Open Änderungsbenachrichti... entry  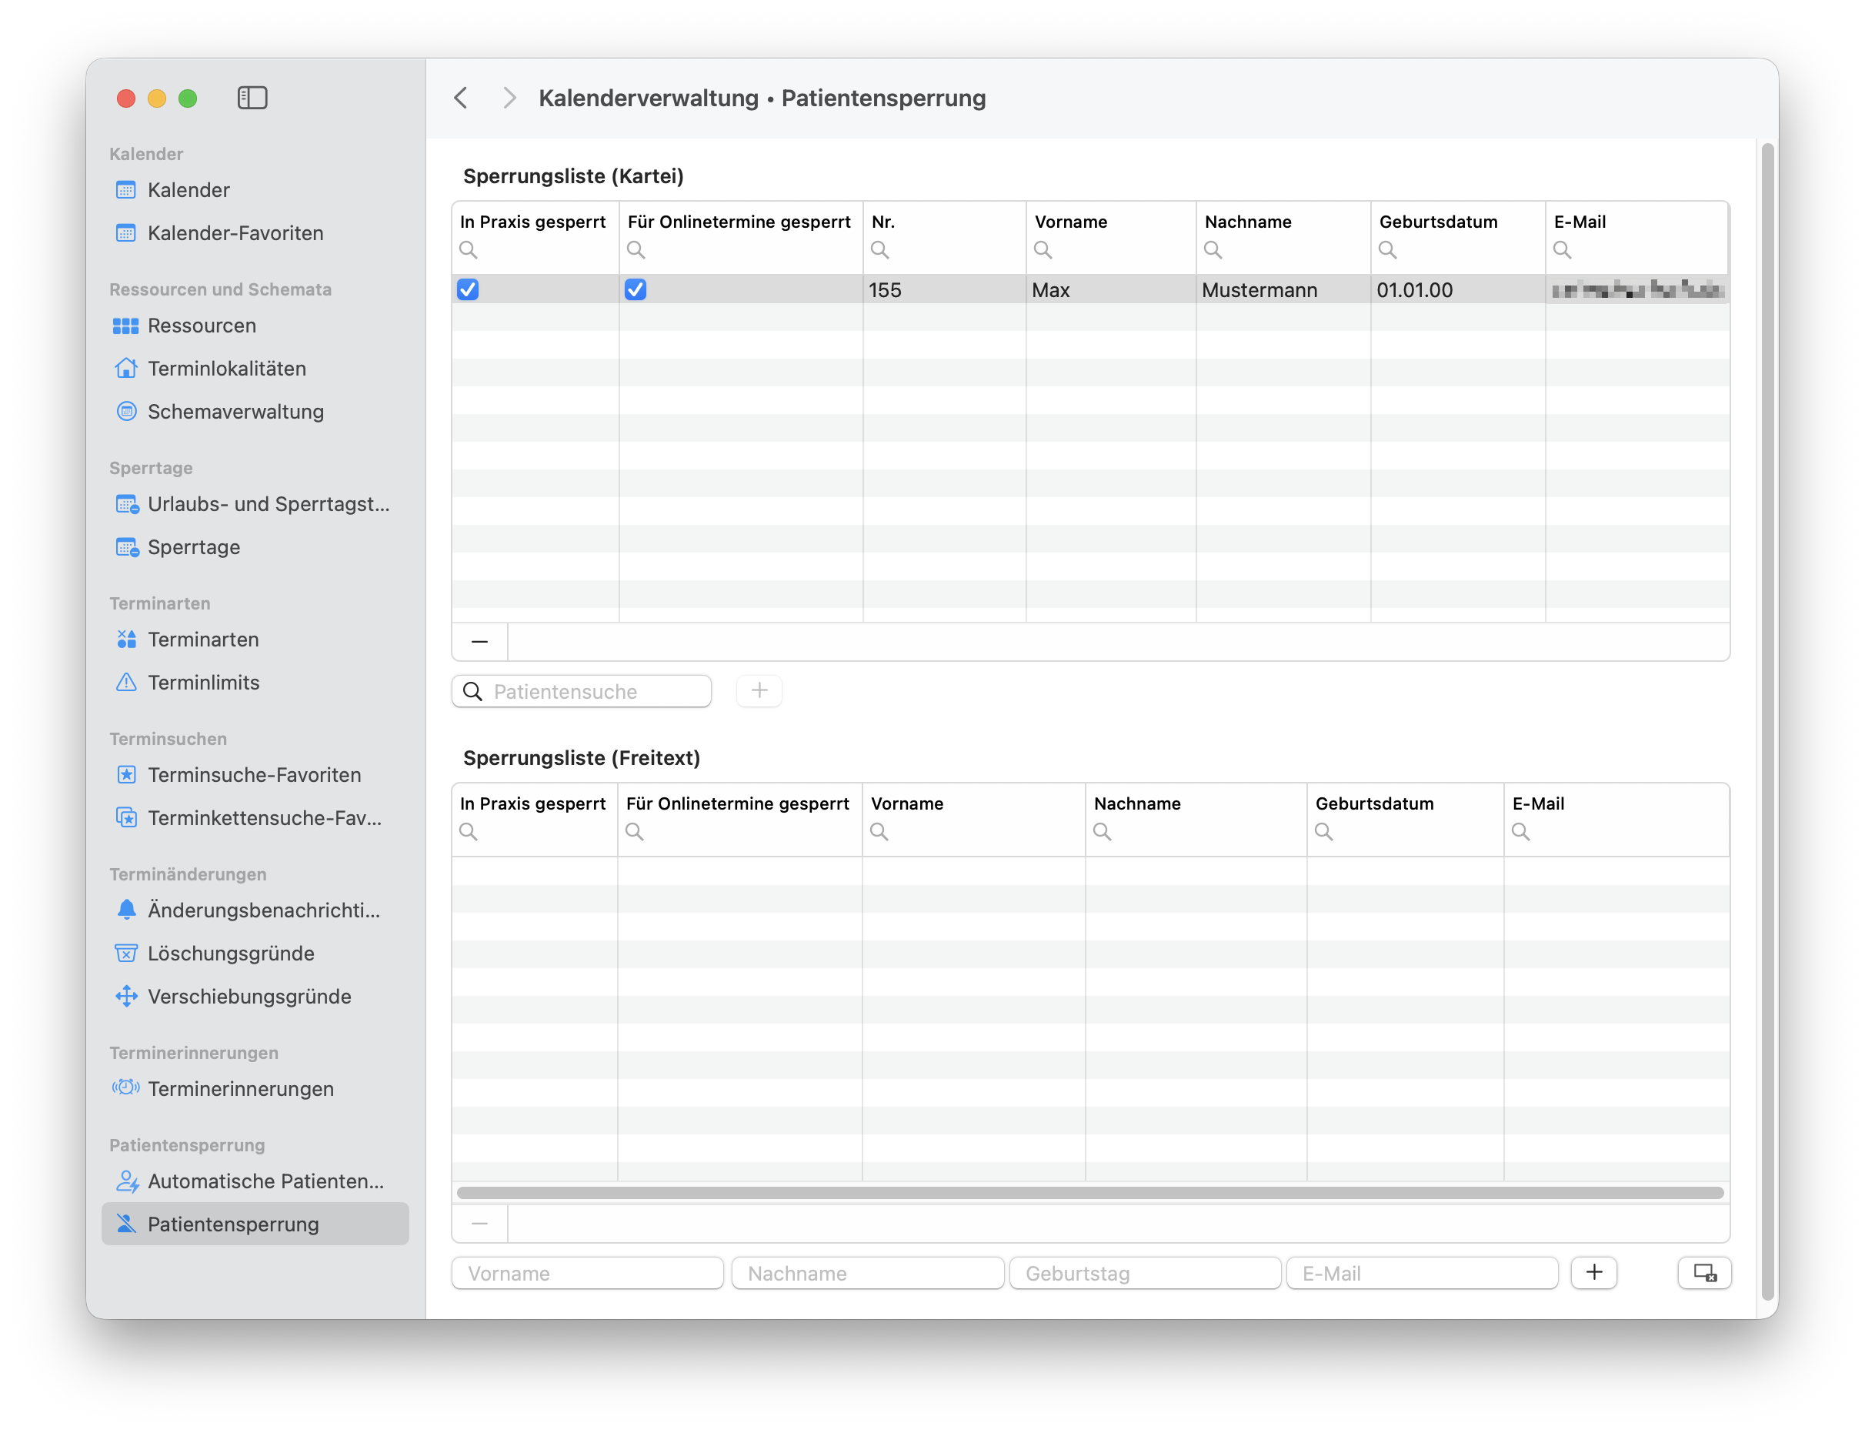pos(255,910)
